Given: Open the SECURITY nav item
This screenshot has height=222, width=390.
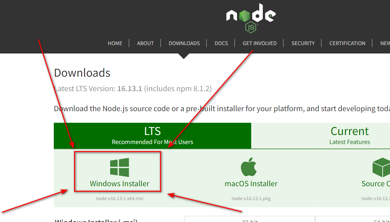Looking at the screenshot, I should [303, 43].
